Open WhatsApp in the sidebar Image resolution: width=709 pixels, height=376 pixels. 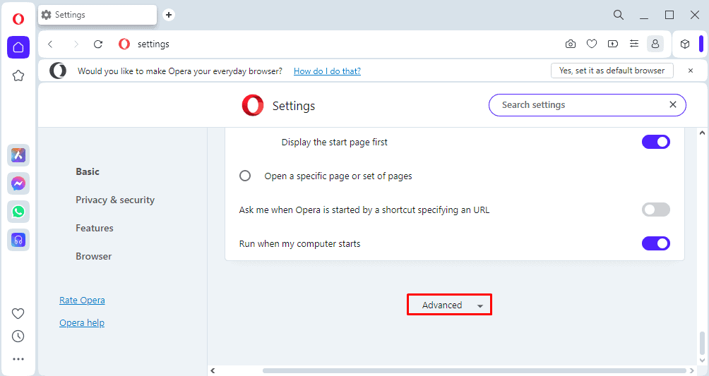click(18, 212)
